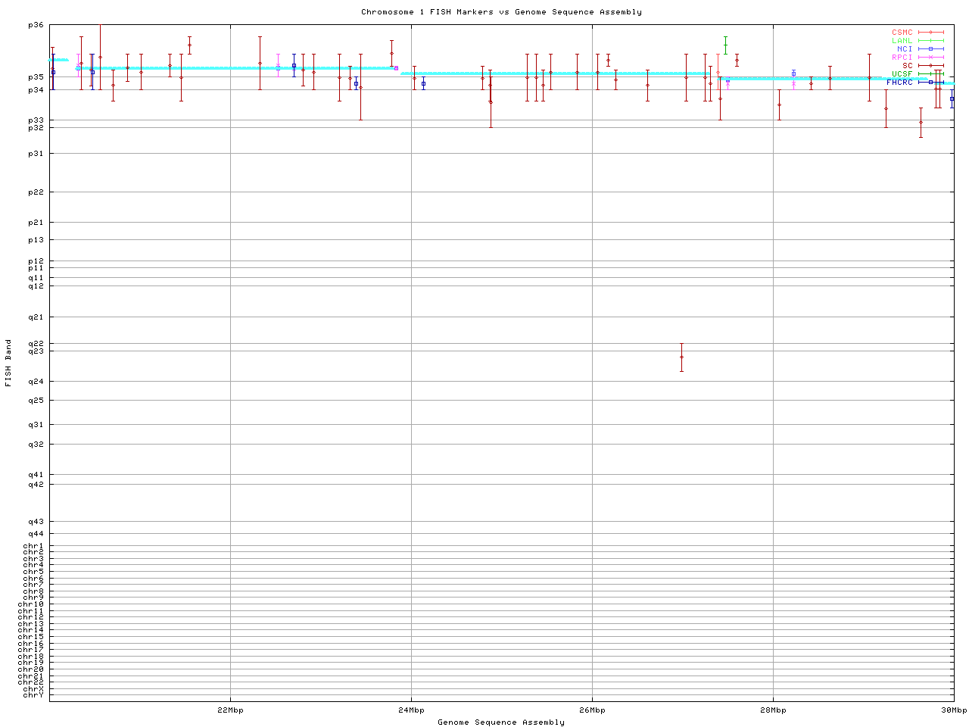Image resolution: width=969 pixels, height=727 pixels.
Task: Click the RPCI legend magenta marker
Action: pyautogui.click(x=930, y=58)
